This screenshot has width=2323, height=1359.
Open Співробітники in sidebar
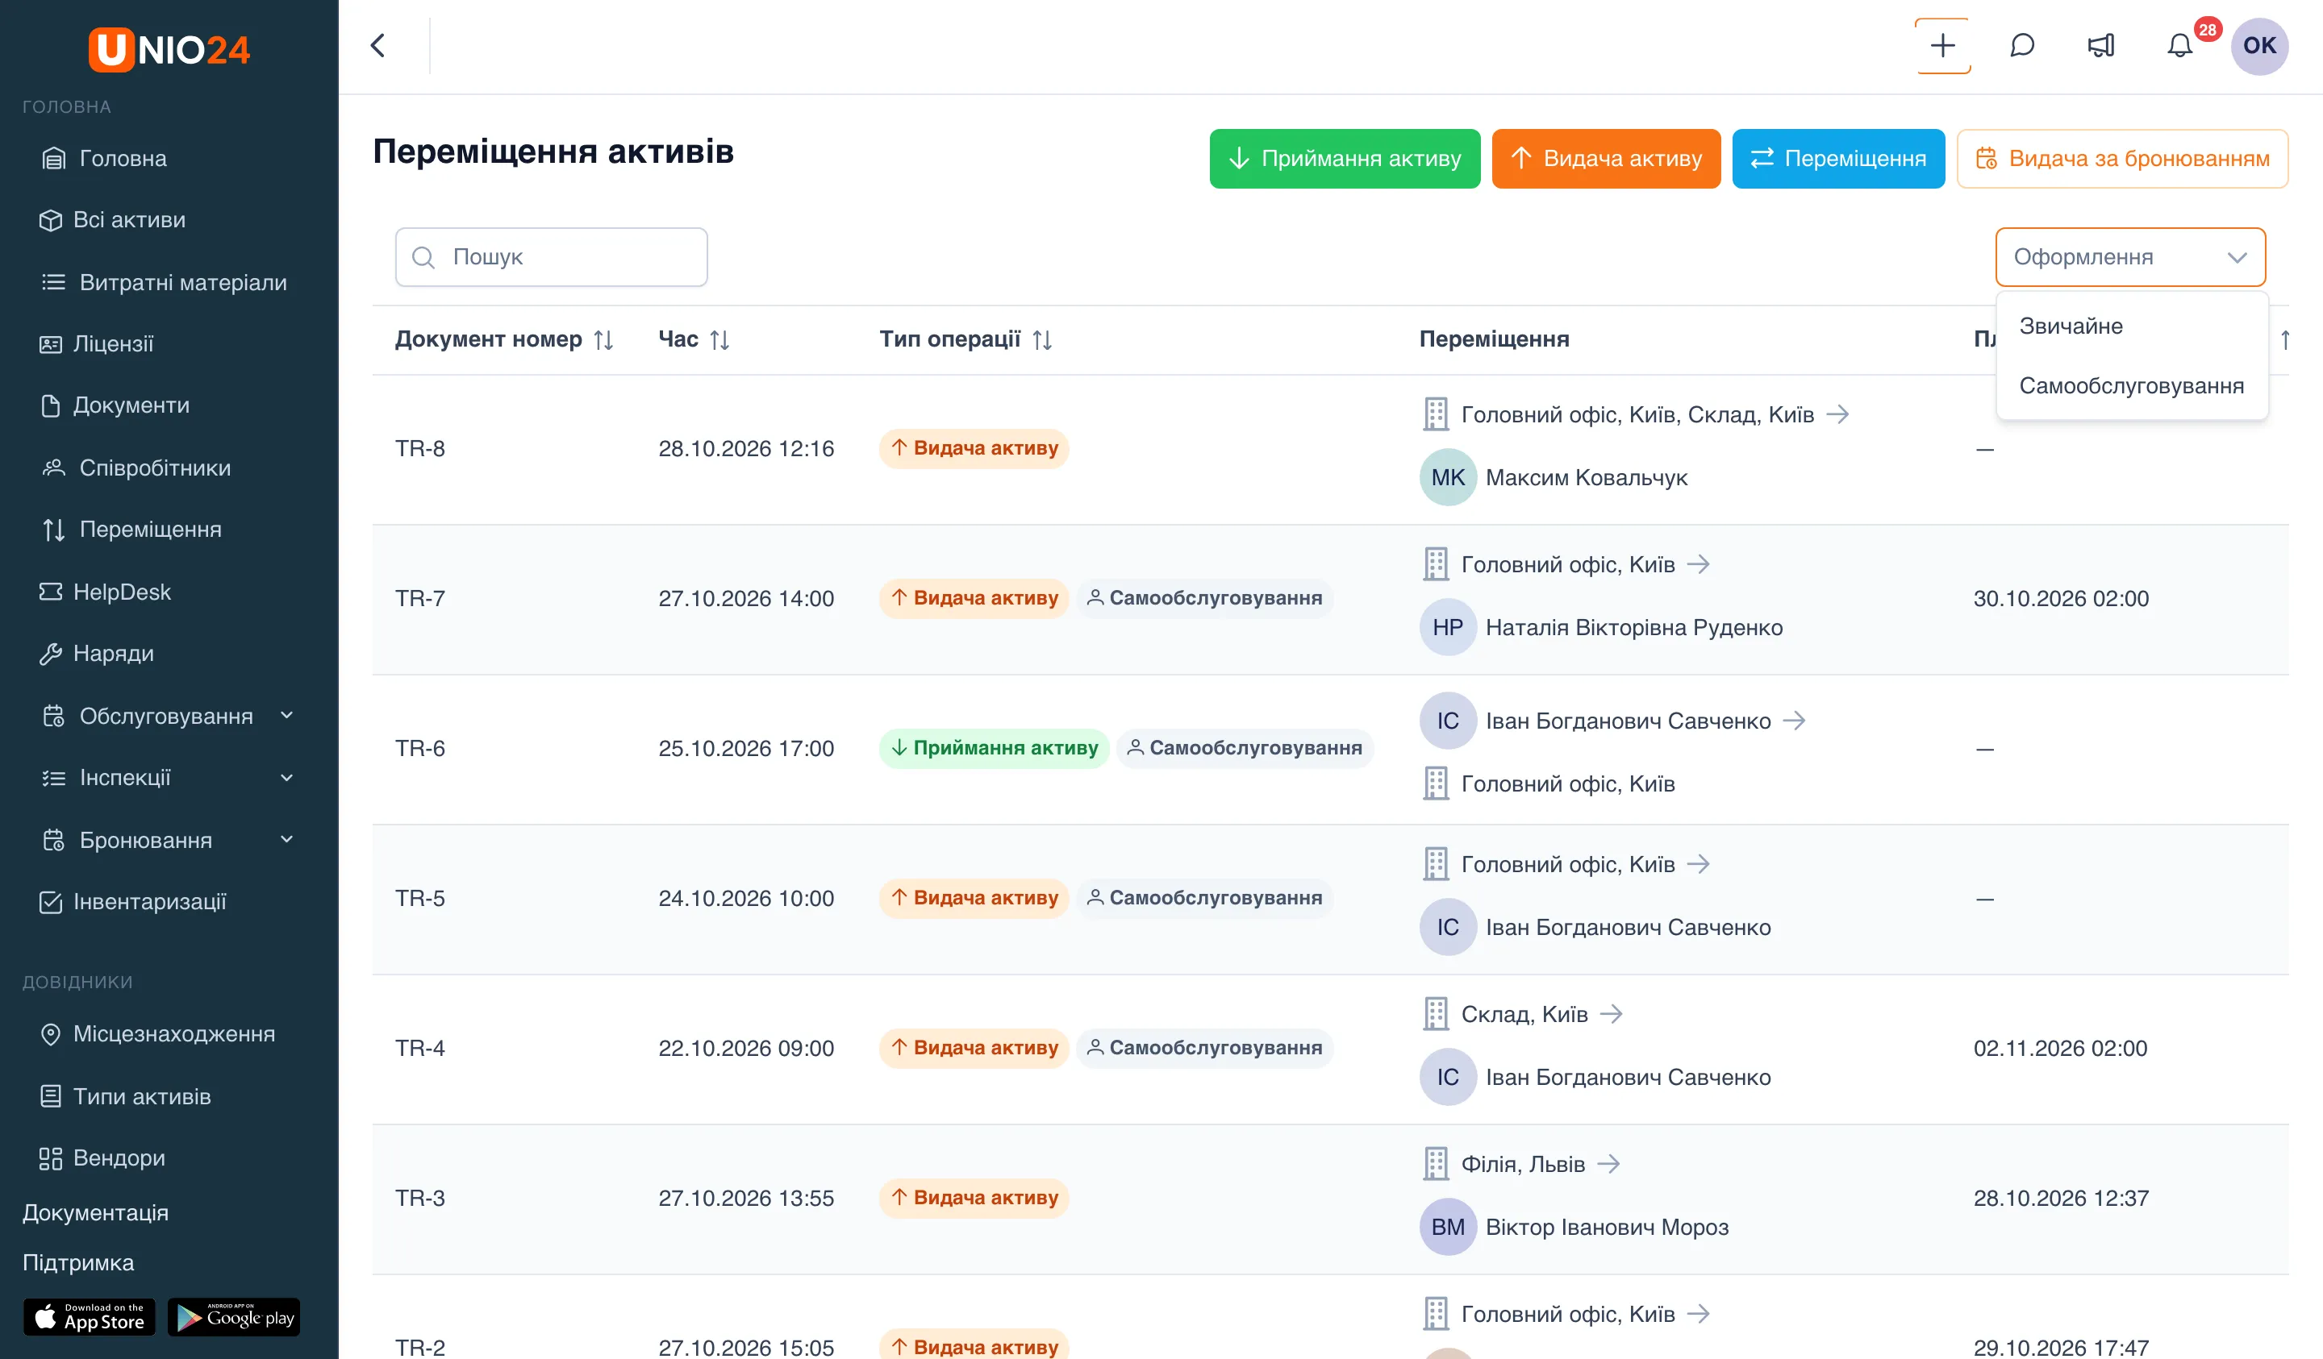tap(136, 468)
